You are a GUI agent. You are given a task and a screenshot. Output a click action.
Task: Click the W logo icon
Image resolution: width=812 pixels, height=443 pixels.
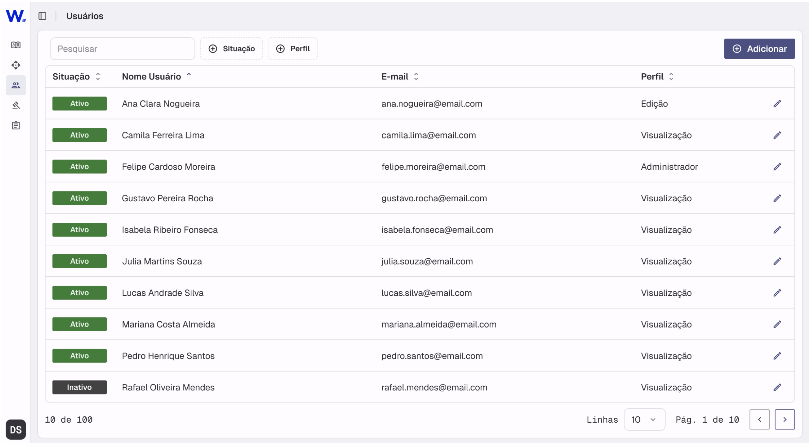point(16,16)
